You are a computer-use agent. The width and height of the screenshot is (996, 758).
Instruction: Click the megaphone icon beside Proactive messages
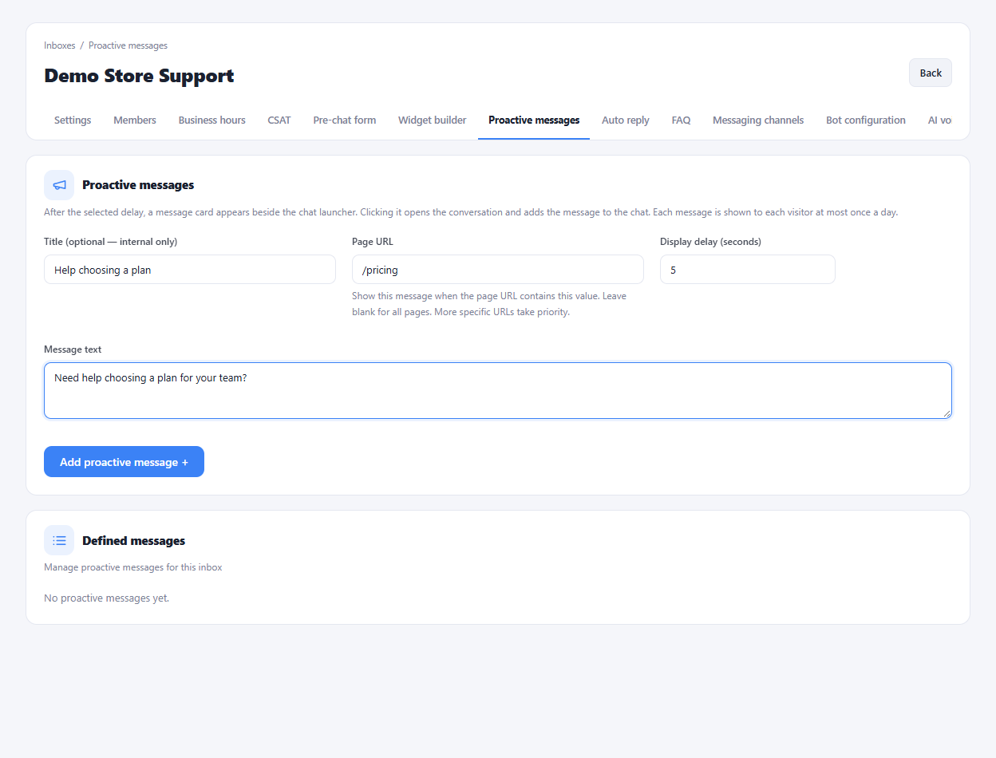tap(59, 185)
